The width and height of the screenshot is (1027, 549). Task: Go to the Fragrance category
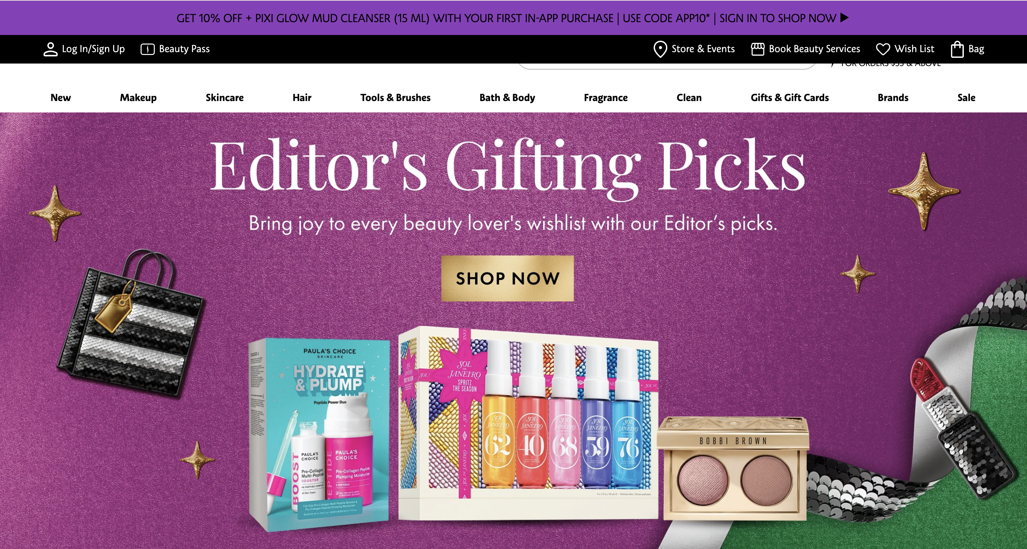606,98
